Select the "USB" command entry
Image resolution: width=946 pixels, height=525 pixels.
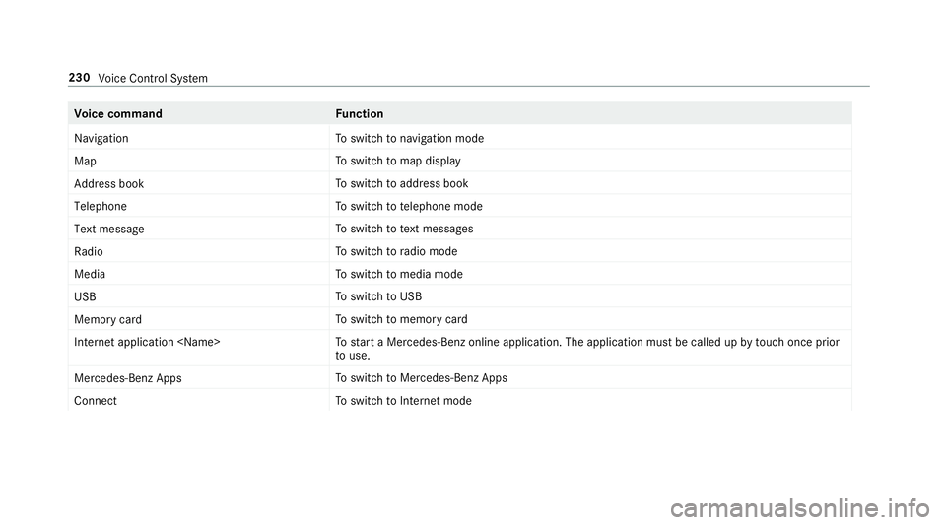pyautogui.click(x=85, y=296)
